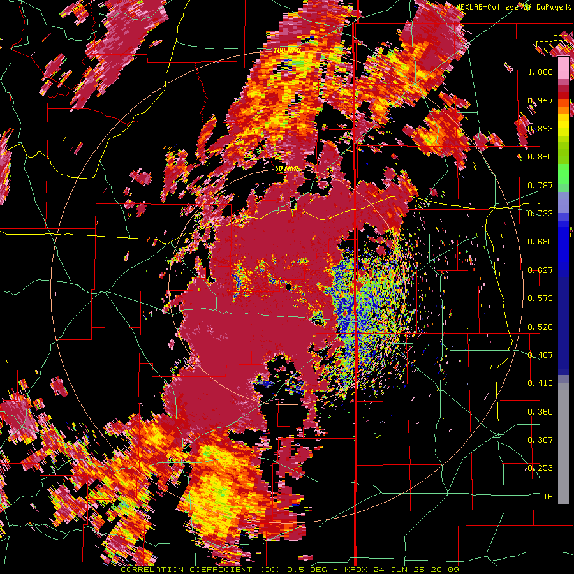Viewport: 574px width, 574px height.
Task: Select the gray segment of the color bar
Action: point(563,443)
